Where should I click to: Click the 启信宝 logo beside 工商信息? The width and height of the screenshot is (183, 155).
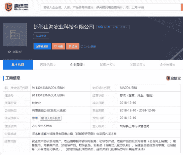[x=173, y=78]
